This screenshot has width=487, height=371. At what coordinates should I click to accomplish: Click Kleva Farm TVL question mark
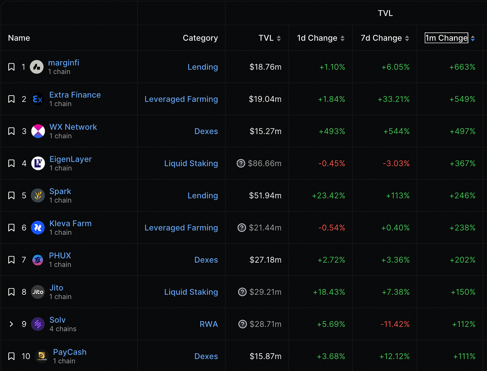[x=242, y=227]
